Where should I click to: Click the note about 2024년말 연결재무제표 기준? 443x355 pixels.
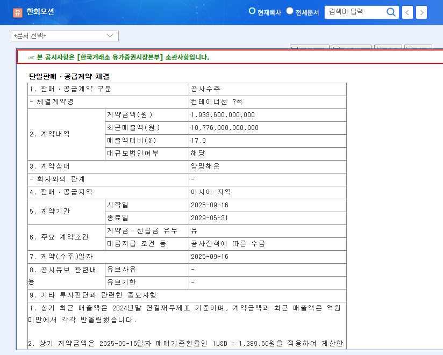click(x=185, y=314)
